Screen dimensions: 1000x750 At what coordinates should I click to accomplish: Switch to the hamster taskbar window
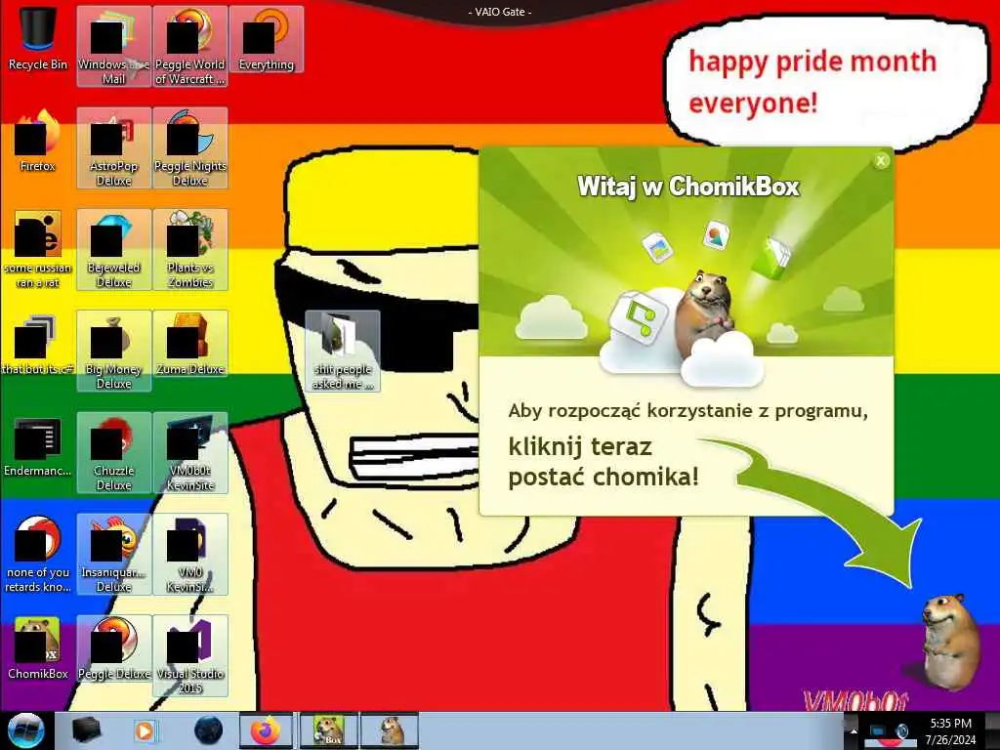pyautogui.click(x=390, y=730)
